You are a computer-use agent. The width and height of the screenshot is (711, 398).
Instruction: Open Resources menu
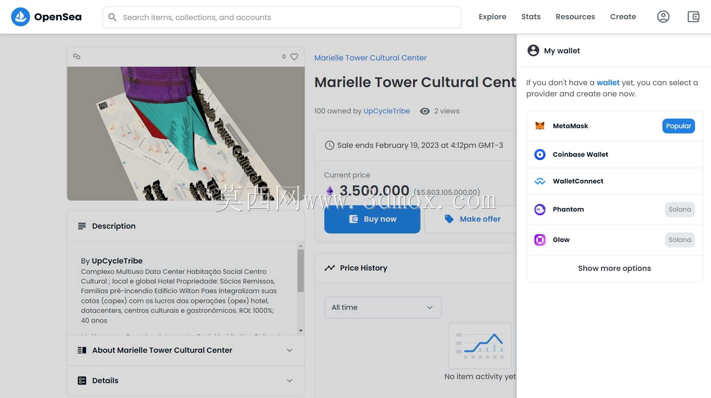pyautogui.click(x=575, y=17)
